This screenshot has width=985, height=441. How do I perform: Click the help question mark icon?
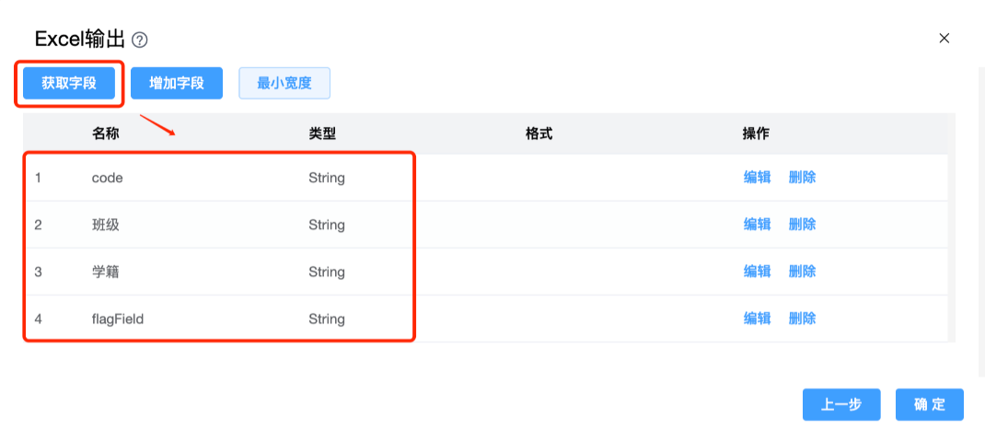pyautogui.click(x=140, y=40)
